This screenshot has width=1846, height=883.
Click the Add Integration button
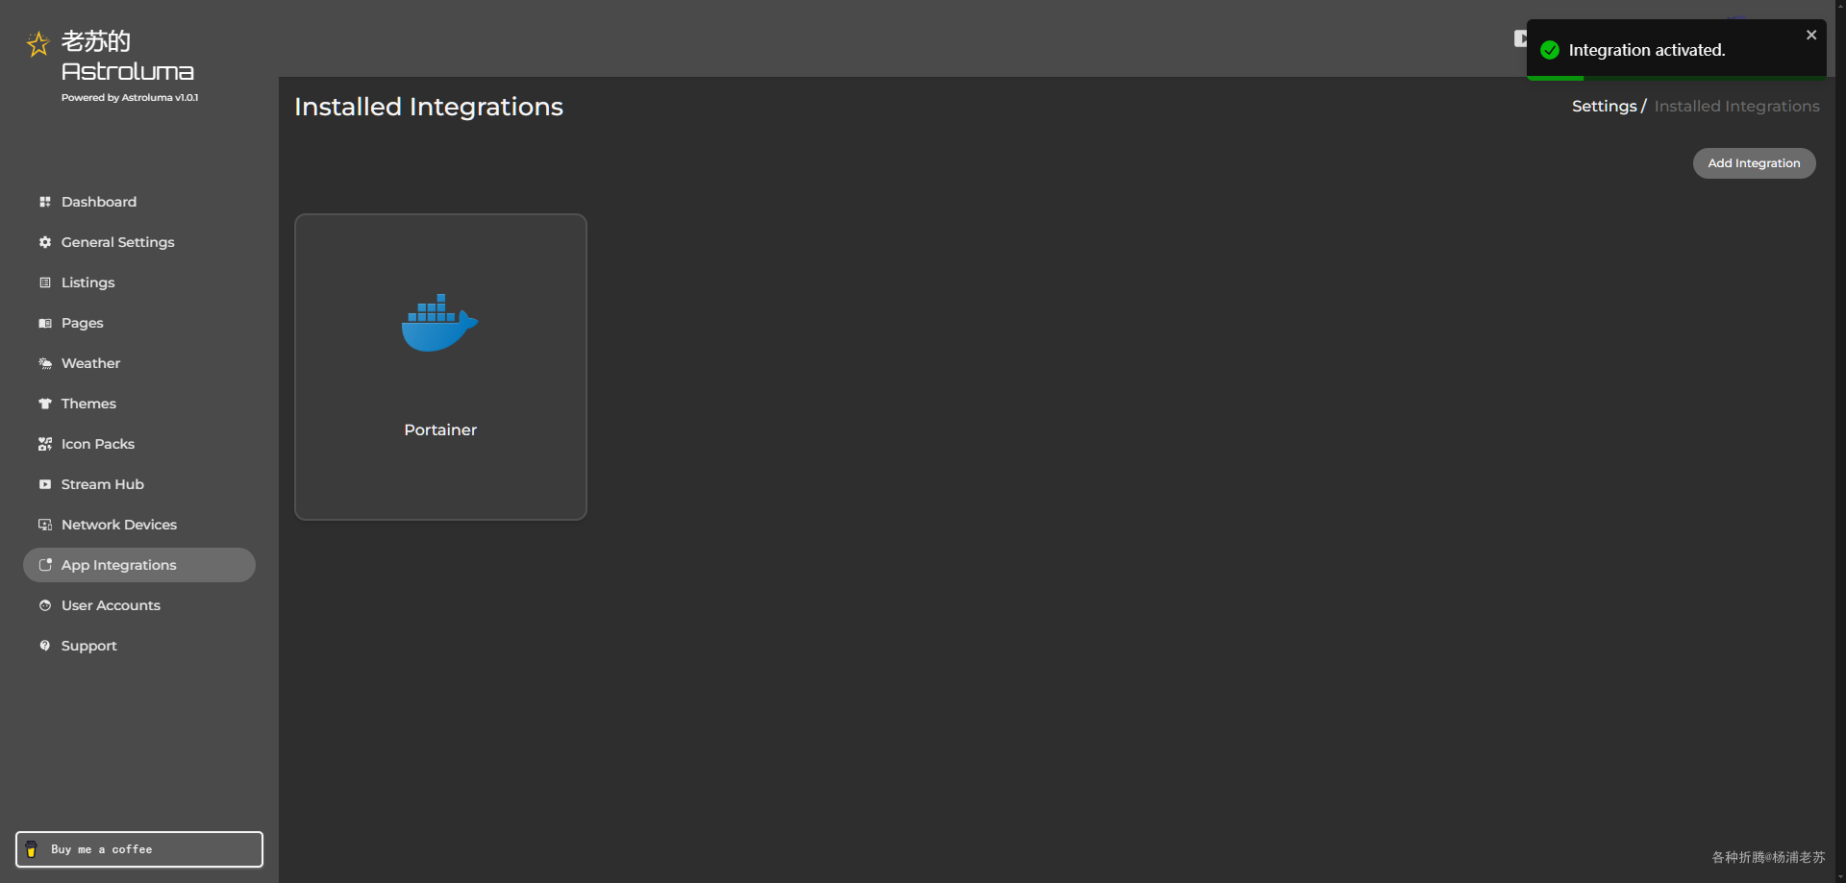click(1754, 163)
